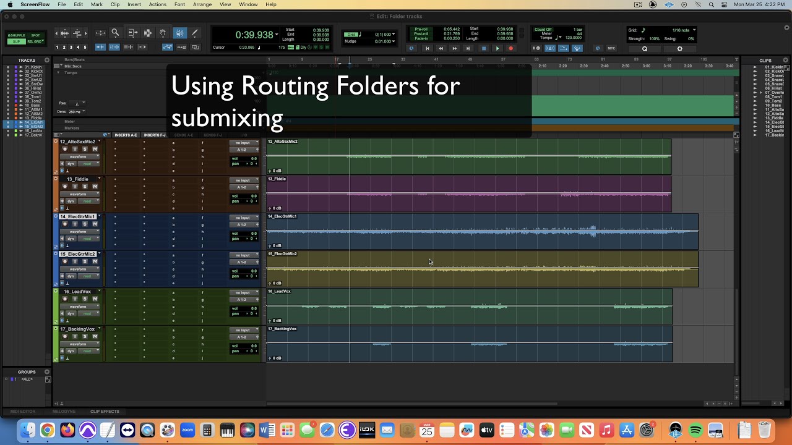Select the Selector tool

[x=148, y=33]
